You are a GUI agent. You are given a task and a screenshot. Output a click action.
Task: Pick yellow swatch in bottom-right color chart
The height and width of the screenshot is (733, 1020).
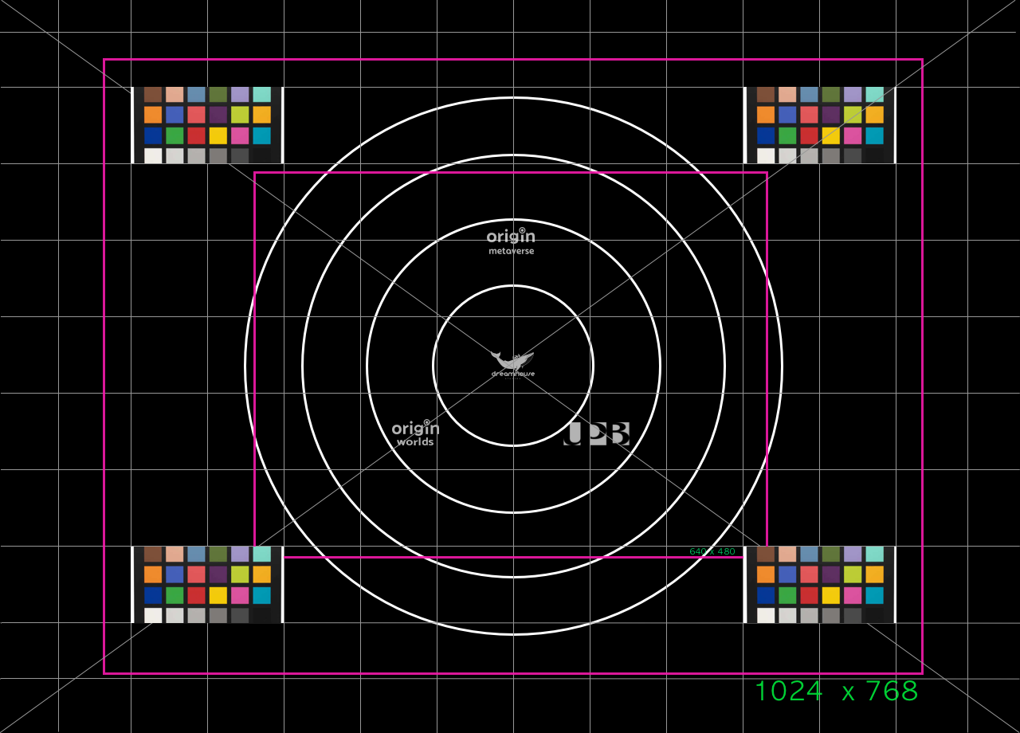[x=831, y=595]
